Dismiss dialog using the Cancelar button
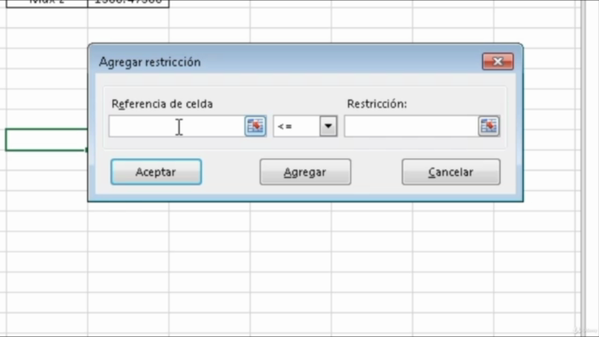Screen dimensions: 599x337 (x=451, y=172)
